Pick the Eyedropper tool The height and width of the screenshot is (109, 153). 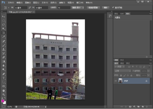coord(4,37)
